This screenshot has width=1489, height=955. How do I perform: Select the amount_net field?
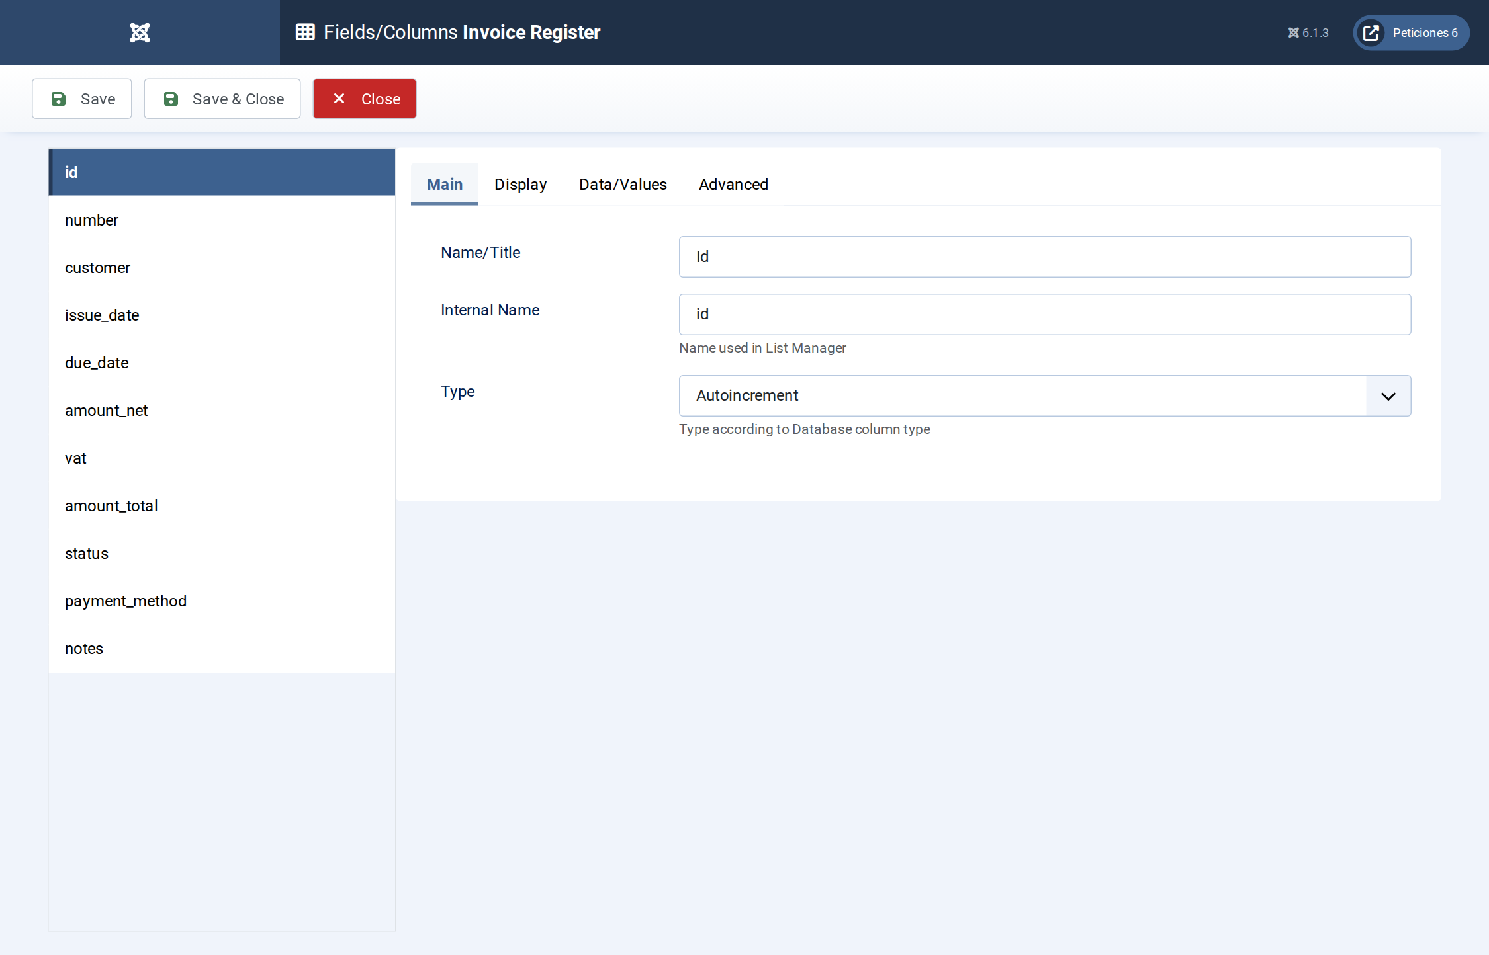222,410
